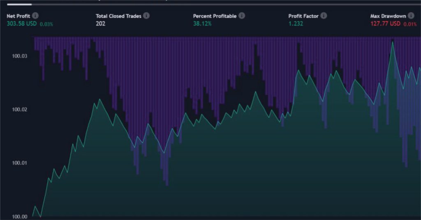
Task: Click the 100.02 y-axis label
Action: (19, 110)
